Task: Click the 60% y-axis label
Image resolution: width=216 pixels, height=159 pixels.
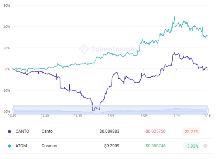Action: [x=7, y=6]
